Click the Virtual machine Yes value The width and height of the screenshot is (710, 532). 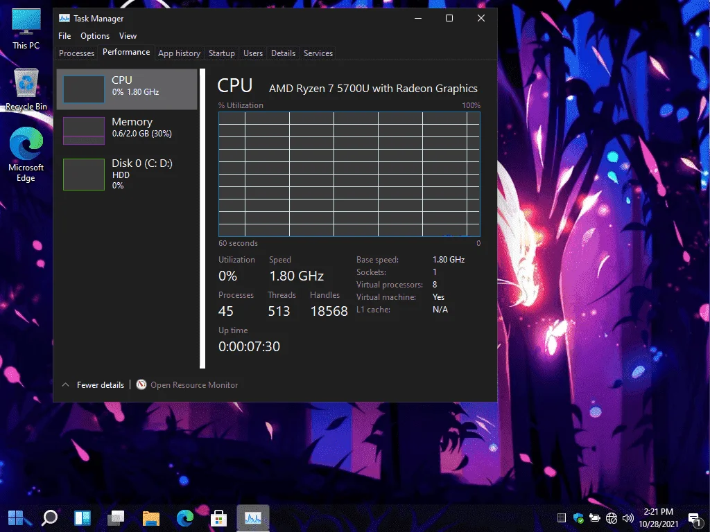[x=438, y=297]
